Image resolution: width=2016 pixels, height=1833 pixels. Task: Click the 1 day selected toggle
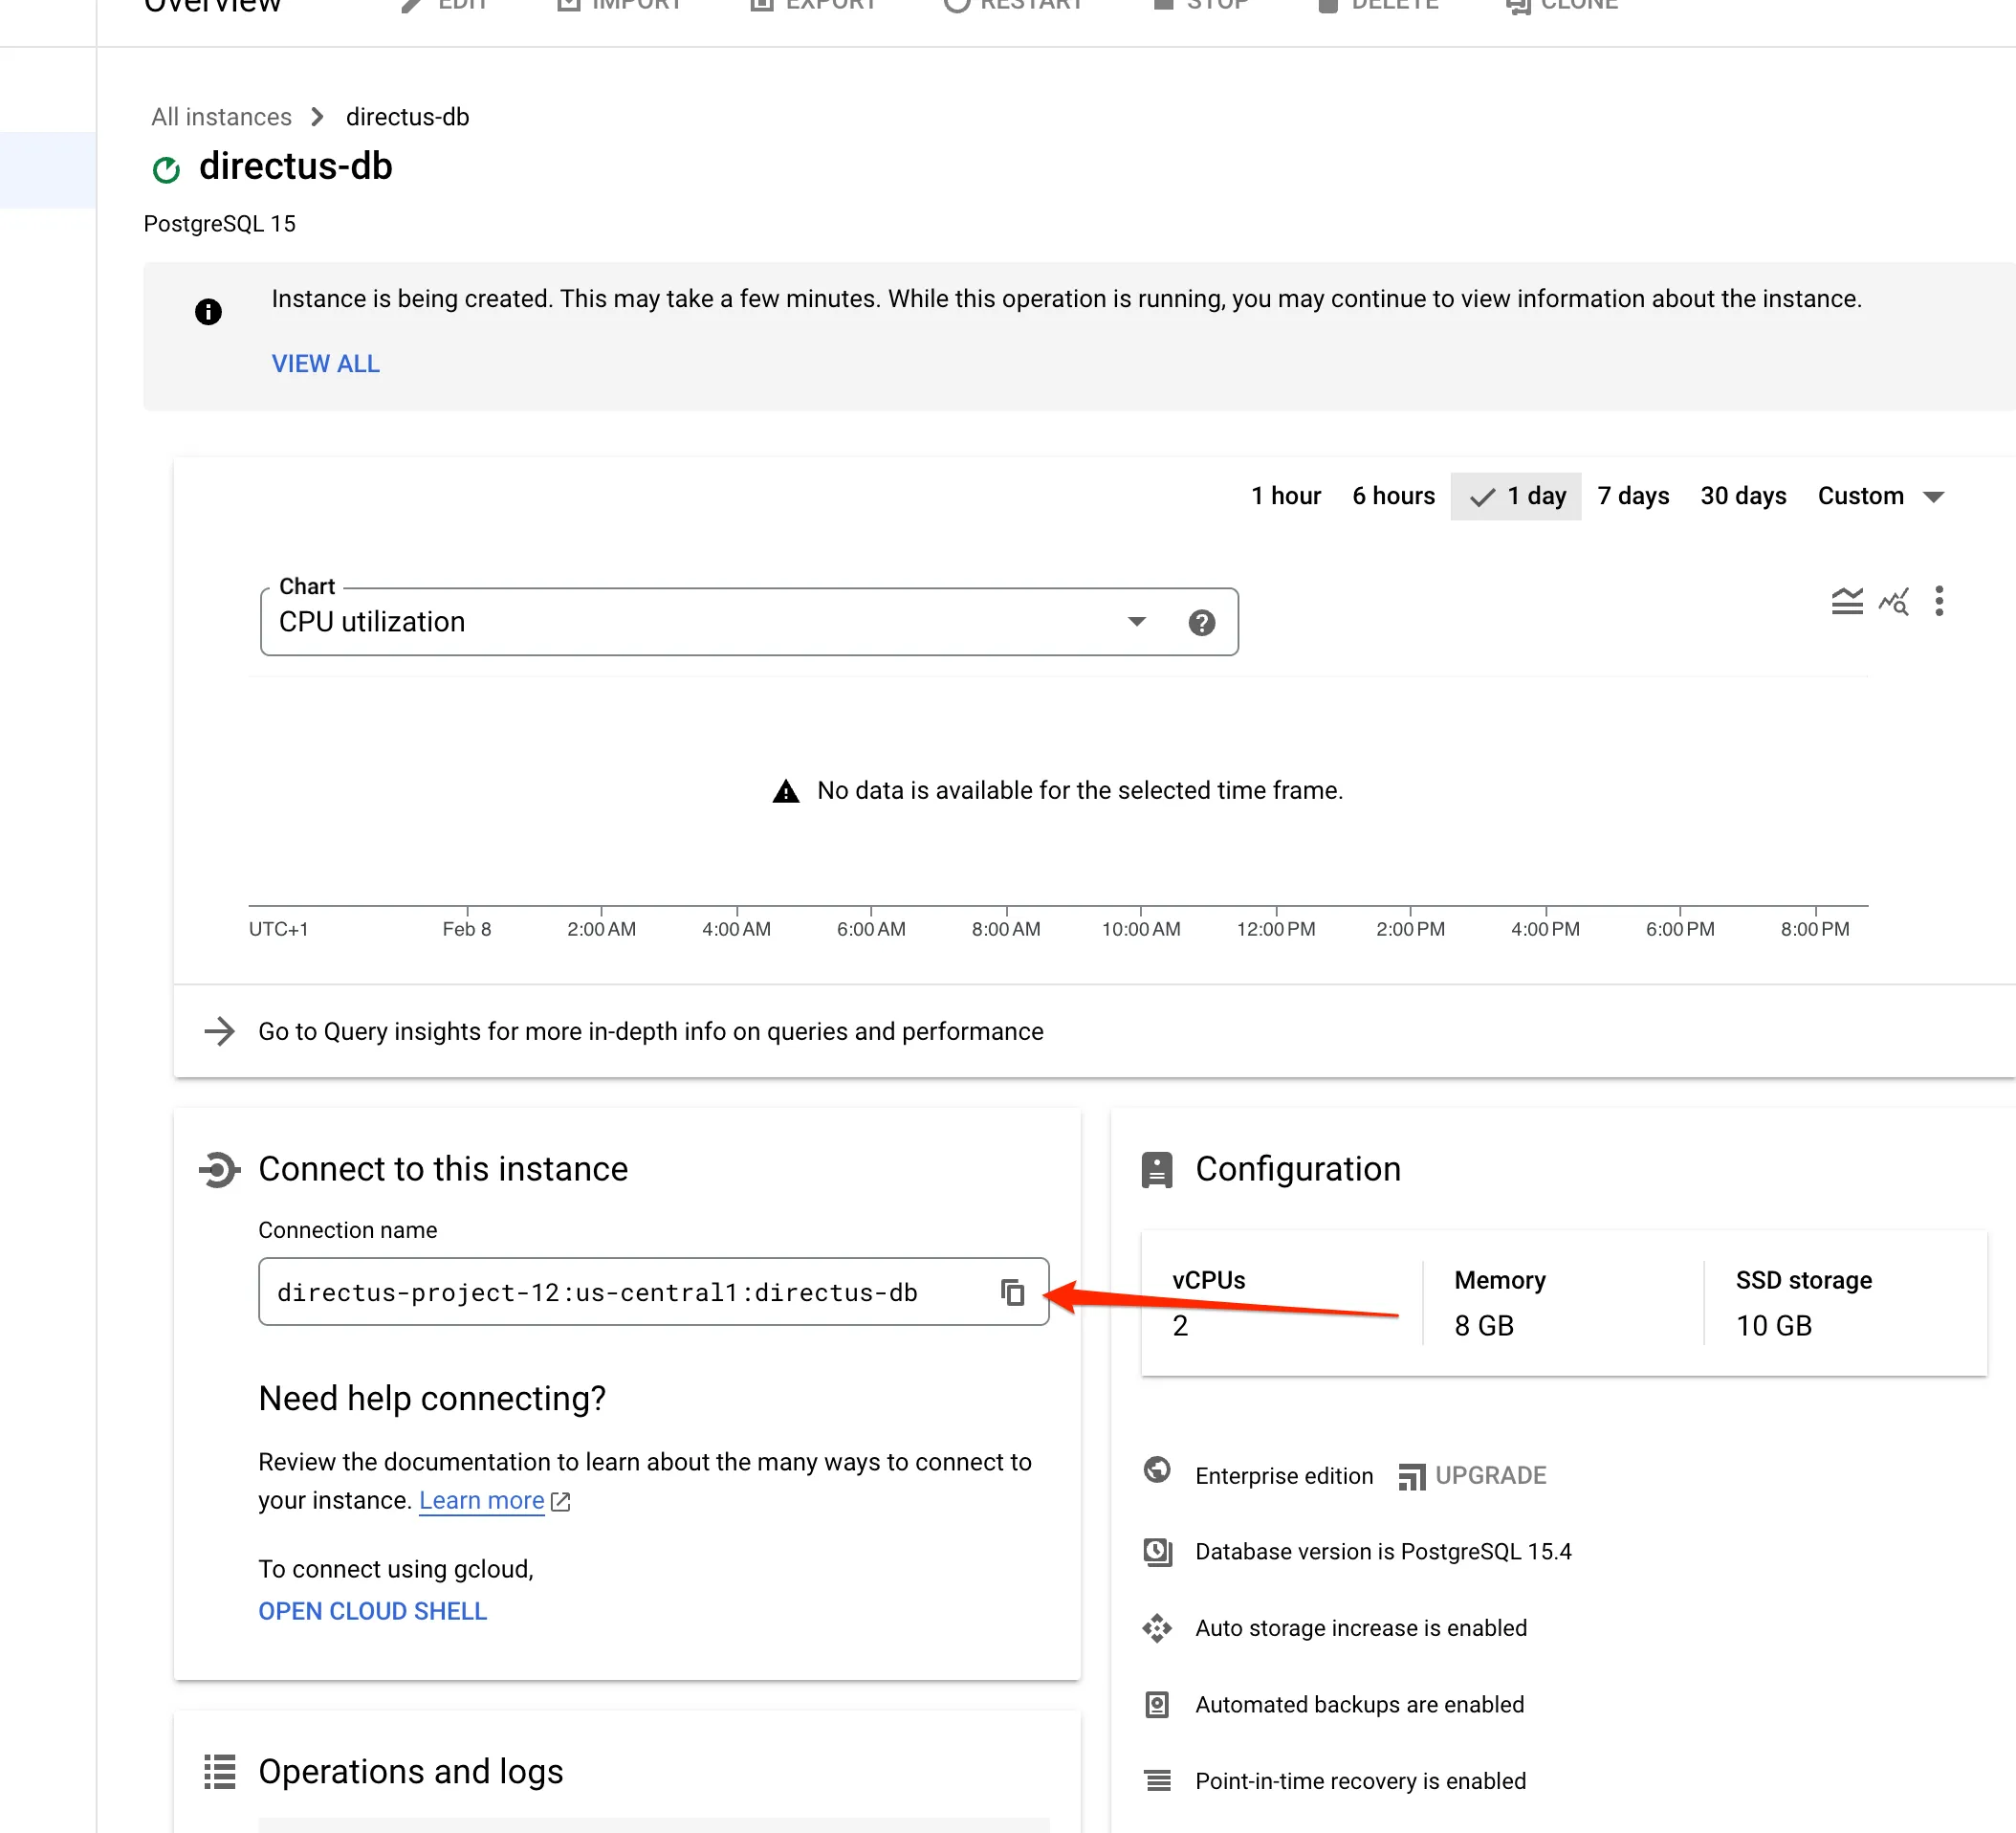[x=1514, y=496]
